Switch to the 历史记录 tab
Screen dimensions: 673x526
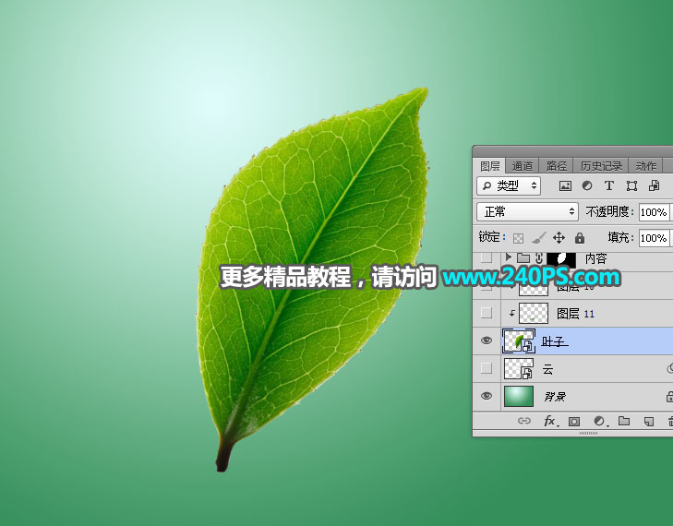point(601,166)
